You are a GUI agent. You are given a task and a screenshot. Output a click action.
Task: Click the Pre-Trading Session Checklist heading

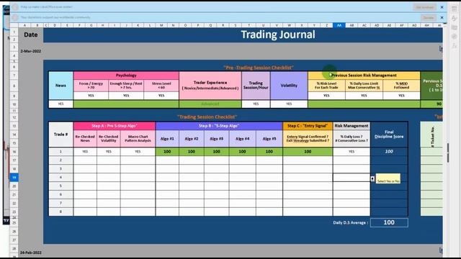[x=259, y=68]
